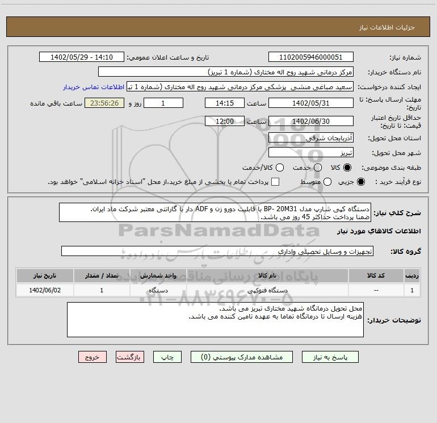Click the مشاهده مدارک پیوستی (0) button
This screenshot has width=437, height=423.
pos(242,357)
